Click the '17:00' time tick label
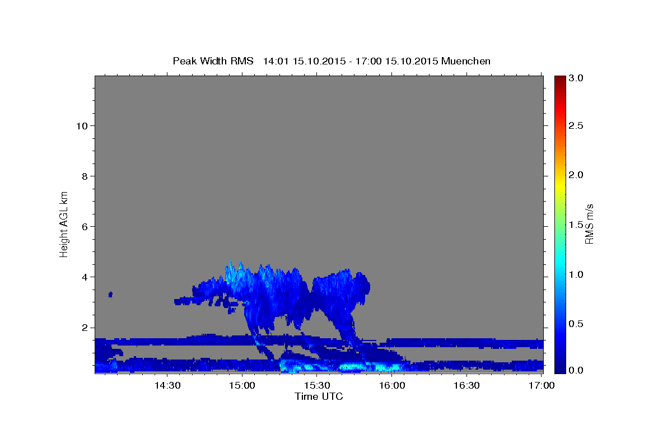 tap(541, 385)
